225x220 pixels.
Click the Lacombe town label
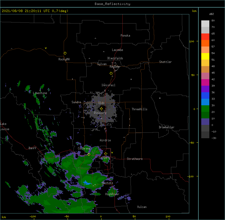click(x=117, y=50)
